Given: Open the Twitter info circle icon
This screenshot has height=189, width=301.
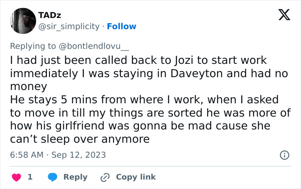Looking at the screenshot, I should (x=284, y=155).
